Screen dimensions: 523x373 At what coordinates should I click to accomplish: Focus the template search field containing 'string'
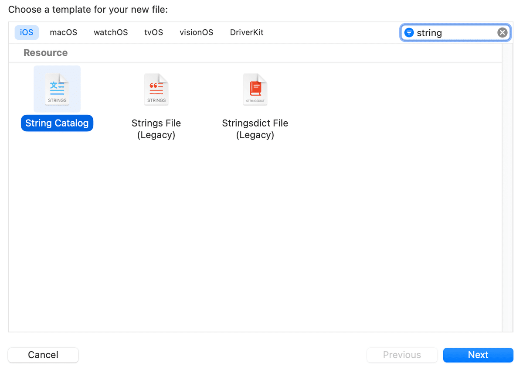tap(455, 33)
